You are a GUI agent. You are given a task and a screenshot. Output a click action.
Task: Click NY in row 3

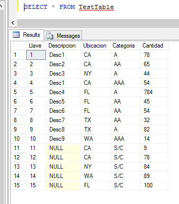(x=95, y=74)
